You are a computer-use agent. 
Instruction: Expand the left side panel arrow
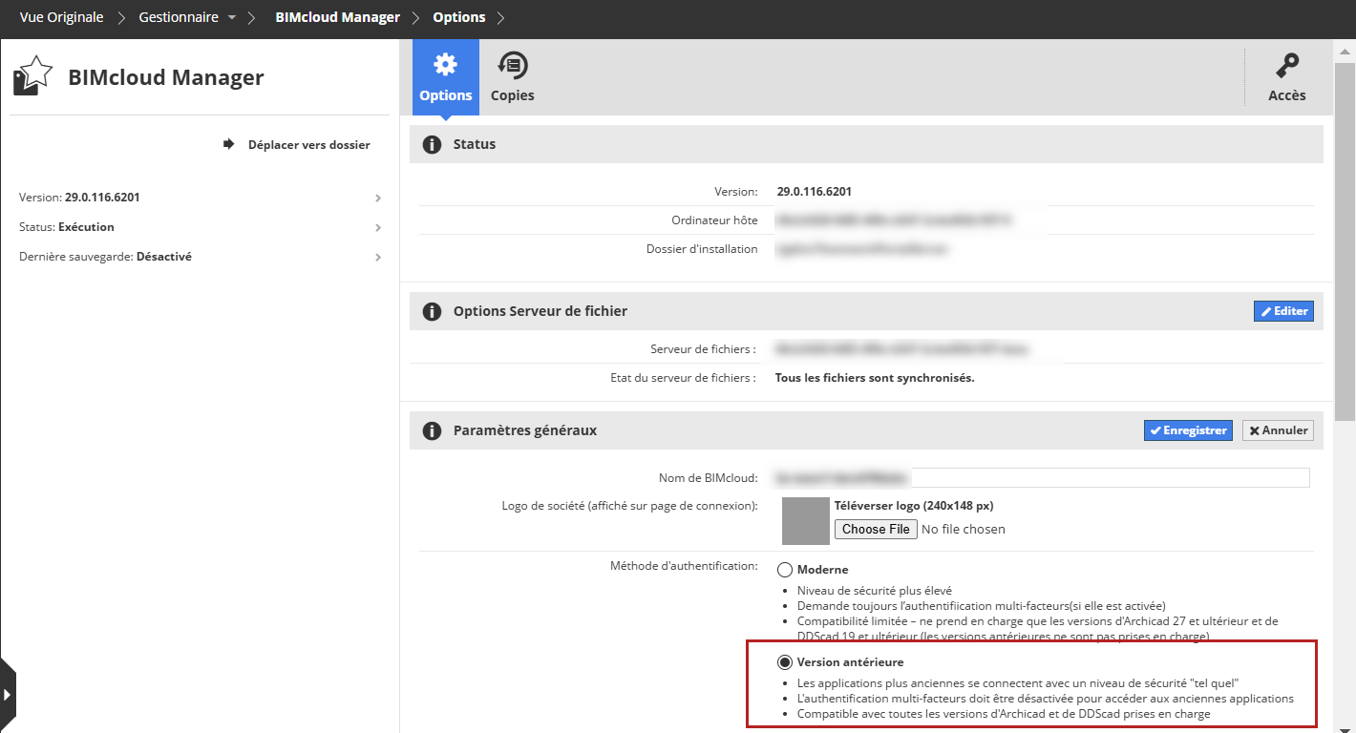tap(8, 696)
